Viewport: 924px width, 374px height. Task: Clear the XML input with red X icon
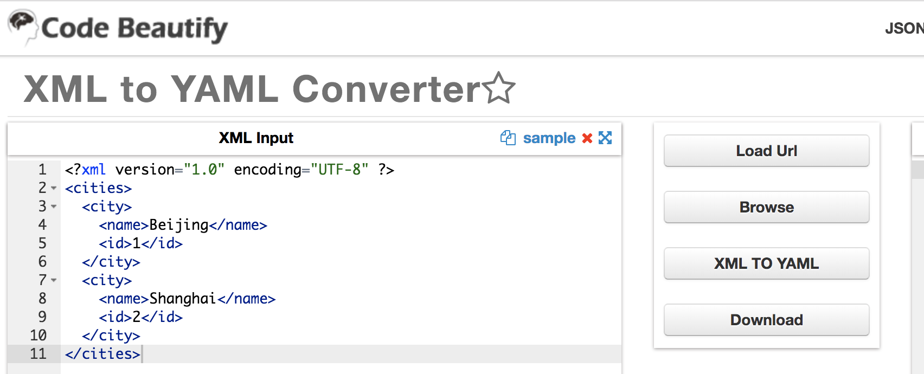point(587,138)
